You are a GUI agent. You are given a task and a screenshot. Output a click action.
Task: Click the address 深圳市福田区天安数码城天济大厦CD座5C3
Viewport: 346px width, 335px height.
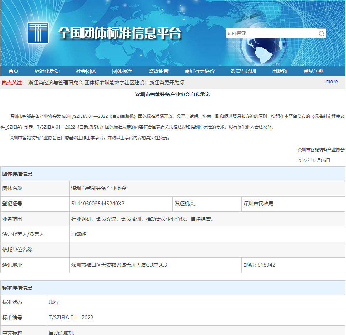pos(119,265)
